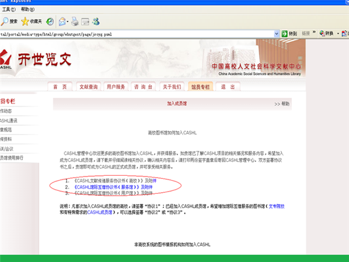Open 咨询台 navigation tab

tap(143, 87)
